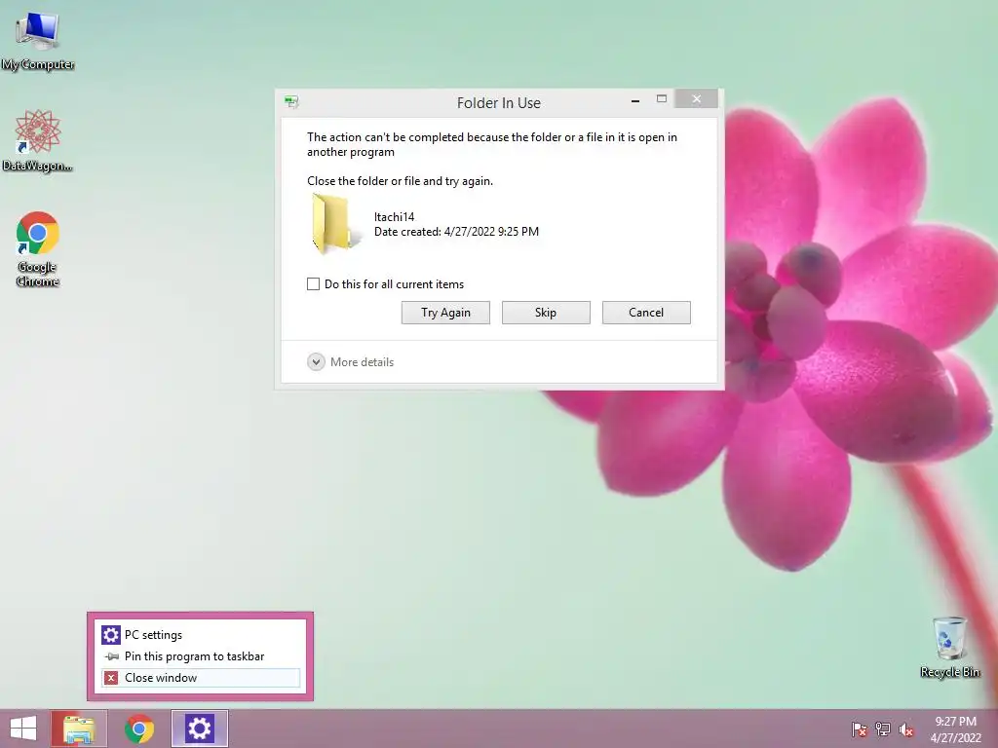
Task: Skip the folder in use item
Action: [546, 313]
